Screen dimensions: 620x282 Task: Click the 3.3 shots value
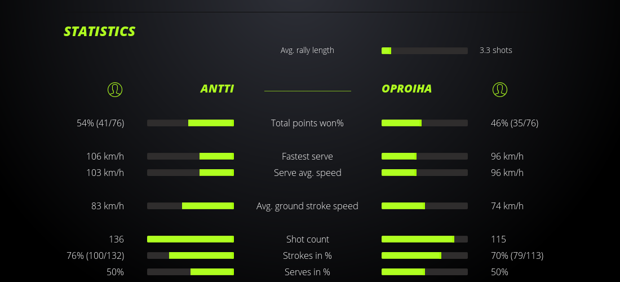[495, 50]
